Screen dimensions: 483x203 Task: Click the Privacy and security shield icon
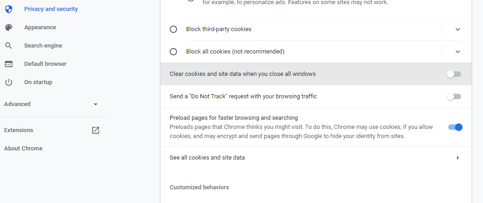(9, 9)
